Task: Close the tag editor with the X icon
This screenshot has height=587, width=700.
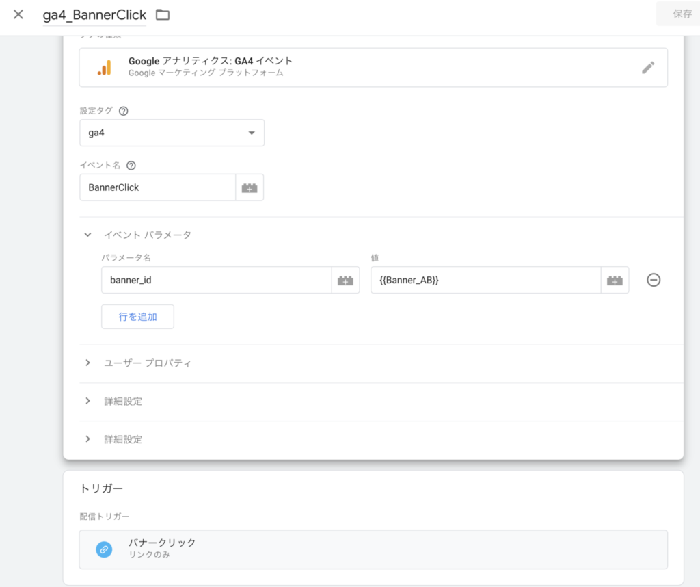Action: (18, 14)
